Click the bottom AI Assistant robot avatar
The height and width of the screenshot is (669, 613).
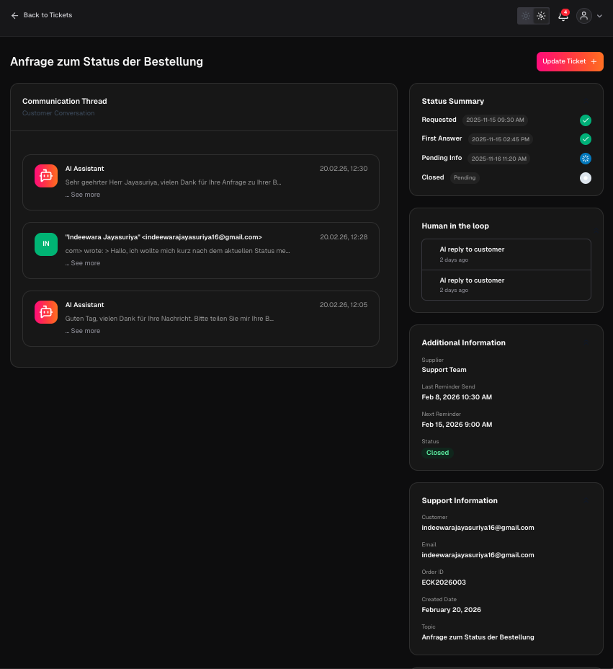pos(46,312)
